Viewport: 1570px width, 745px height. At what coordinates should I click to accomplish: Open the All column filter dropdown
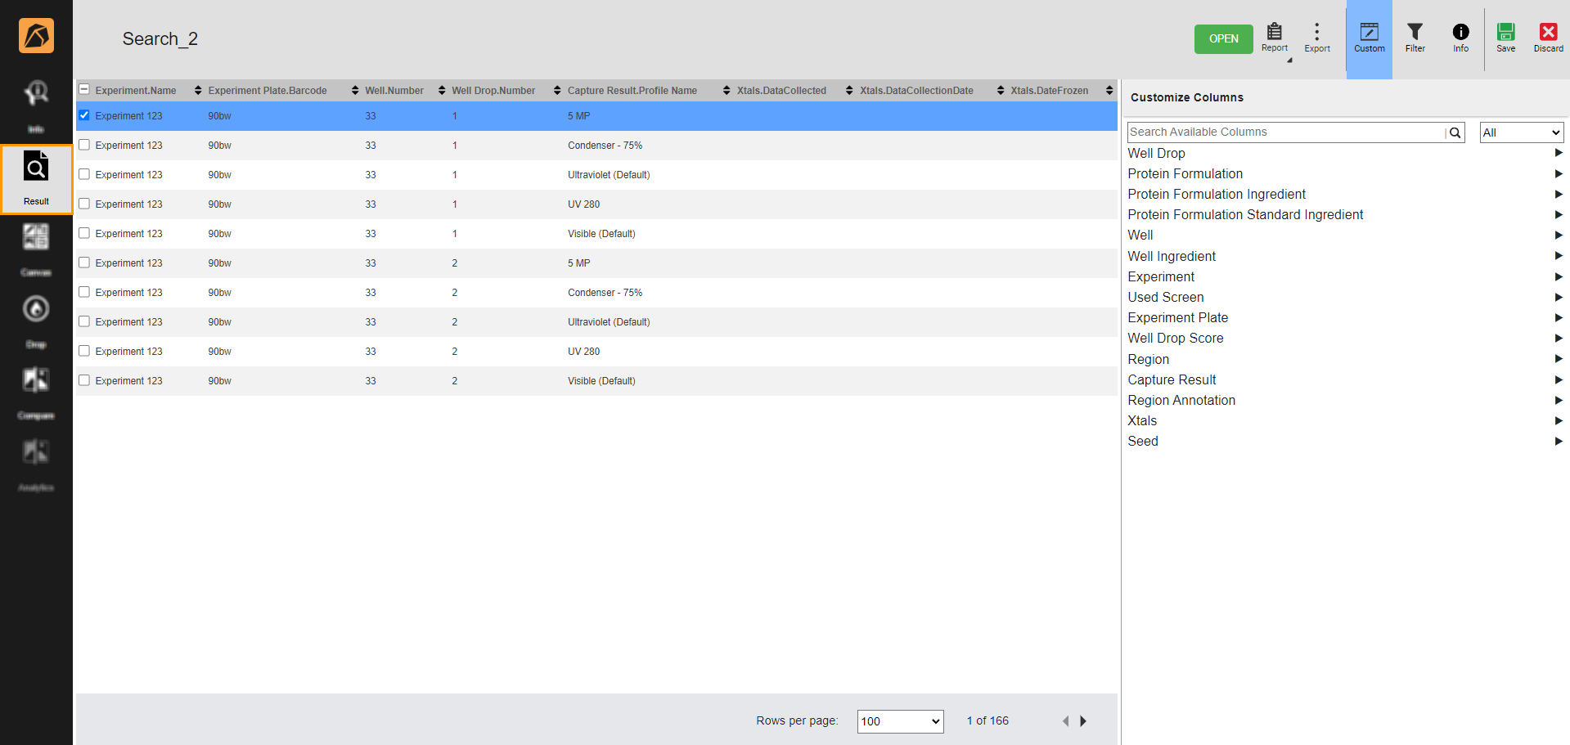click(x=1521, y=132)
